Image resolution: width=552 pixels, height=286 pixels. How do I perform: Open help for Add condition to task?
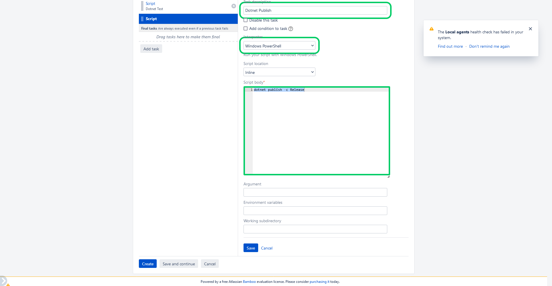291,29
